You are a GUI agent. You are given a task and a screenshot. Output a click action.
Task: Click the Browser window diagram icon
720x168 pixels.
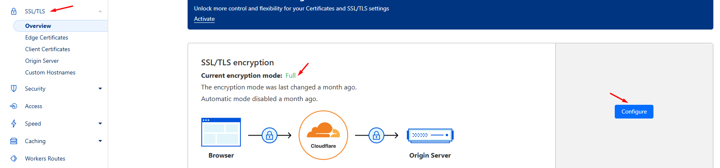click(x=221, y=132)
